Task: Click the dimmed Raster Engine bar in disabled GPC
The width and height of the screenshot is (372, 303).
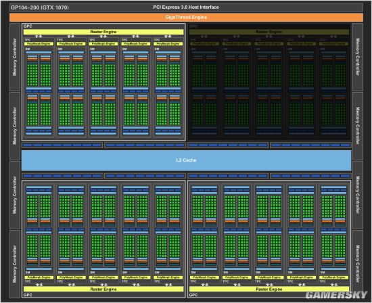Action: click(269, 32)
